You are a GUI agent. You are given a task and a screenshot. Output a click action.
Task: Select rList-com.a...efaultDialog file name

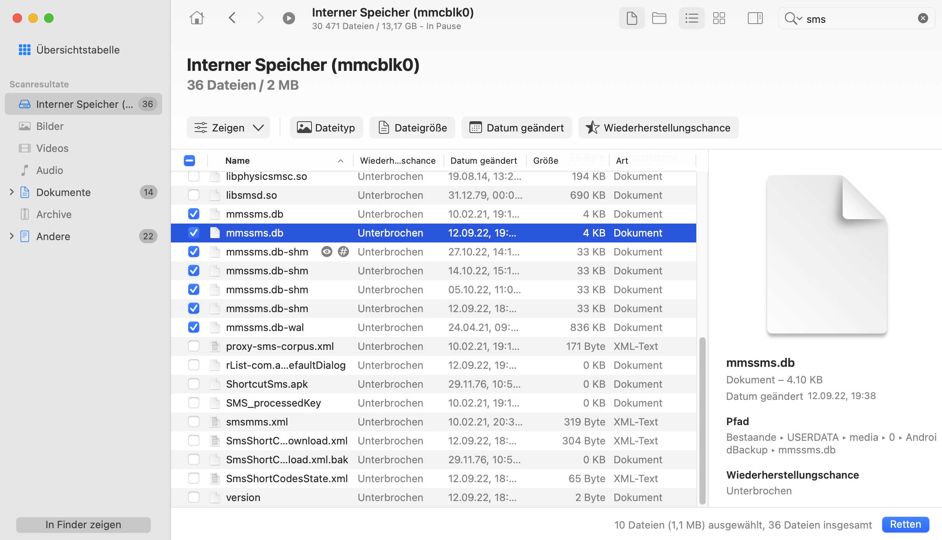[286, 365]
